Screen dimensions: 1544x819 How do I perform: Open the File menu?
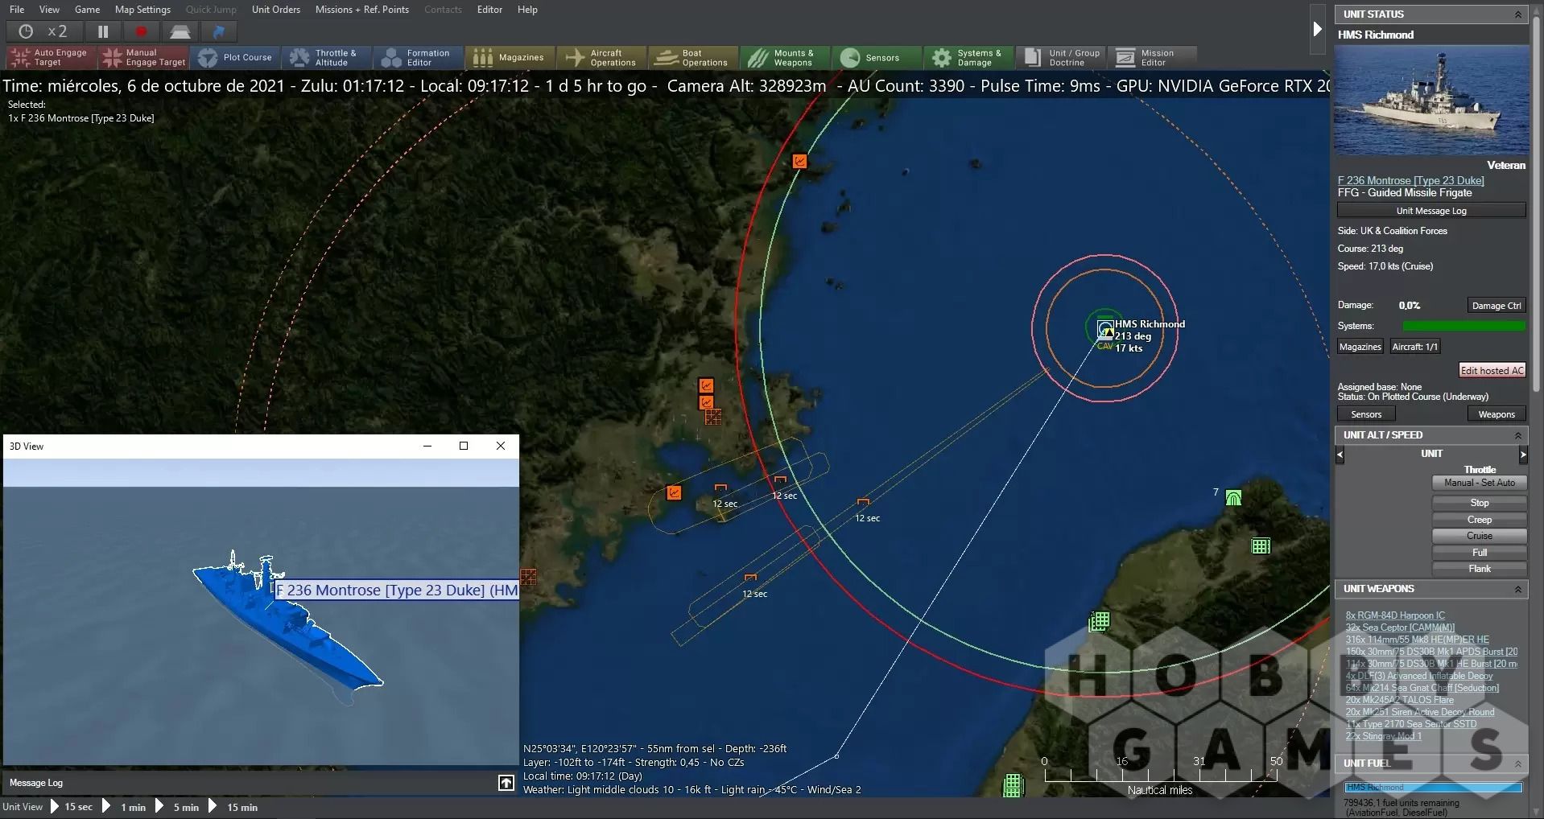coord(17,10)
